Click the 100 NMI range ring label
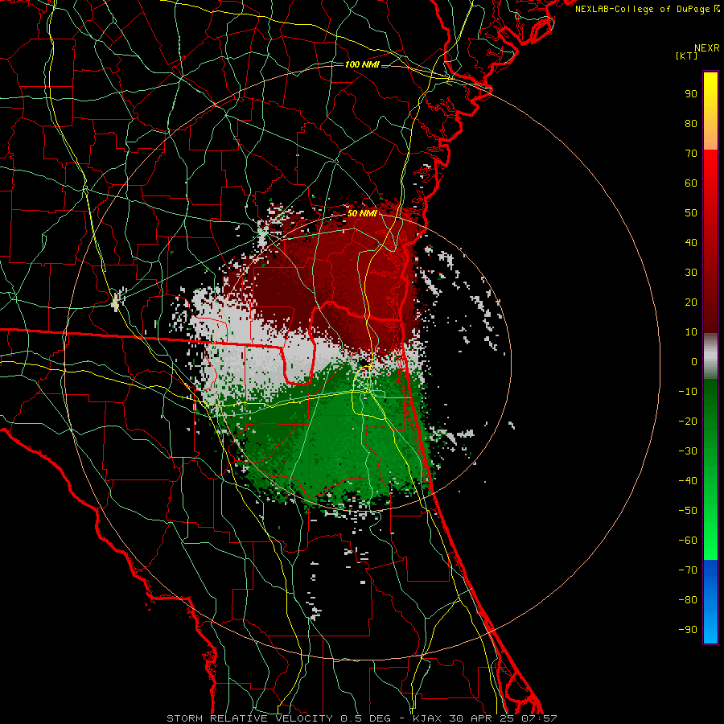 point(362,64)
